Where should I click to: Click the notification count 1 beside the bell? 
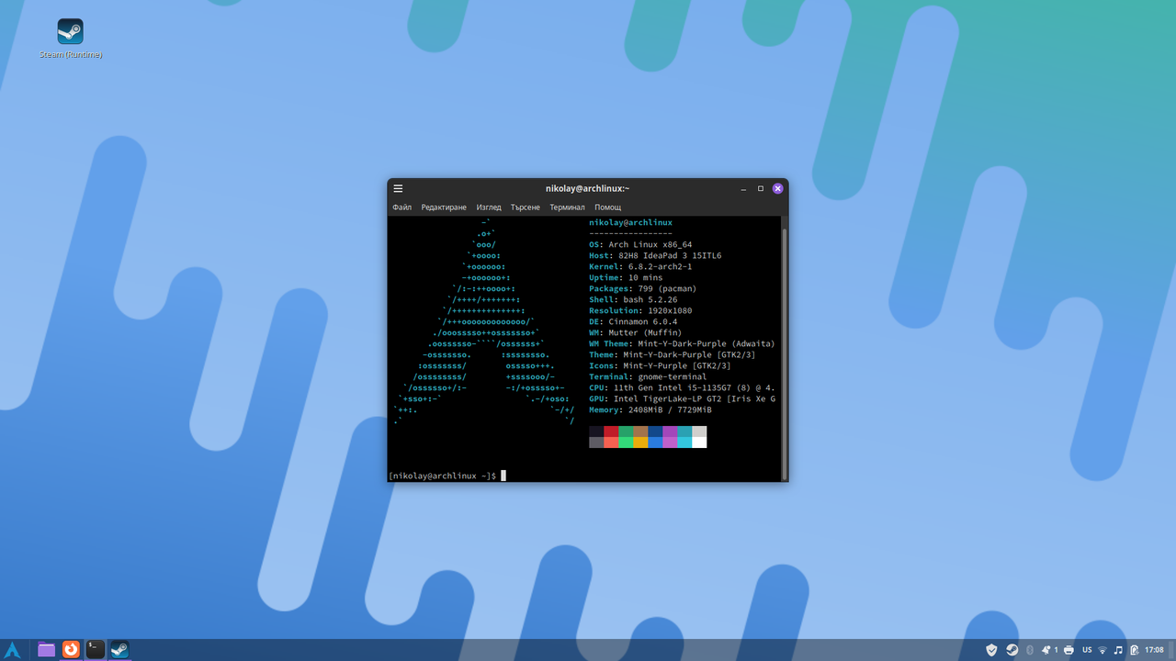(x=1056, y=650)
